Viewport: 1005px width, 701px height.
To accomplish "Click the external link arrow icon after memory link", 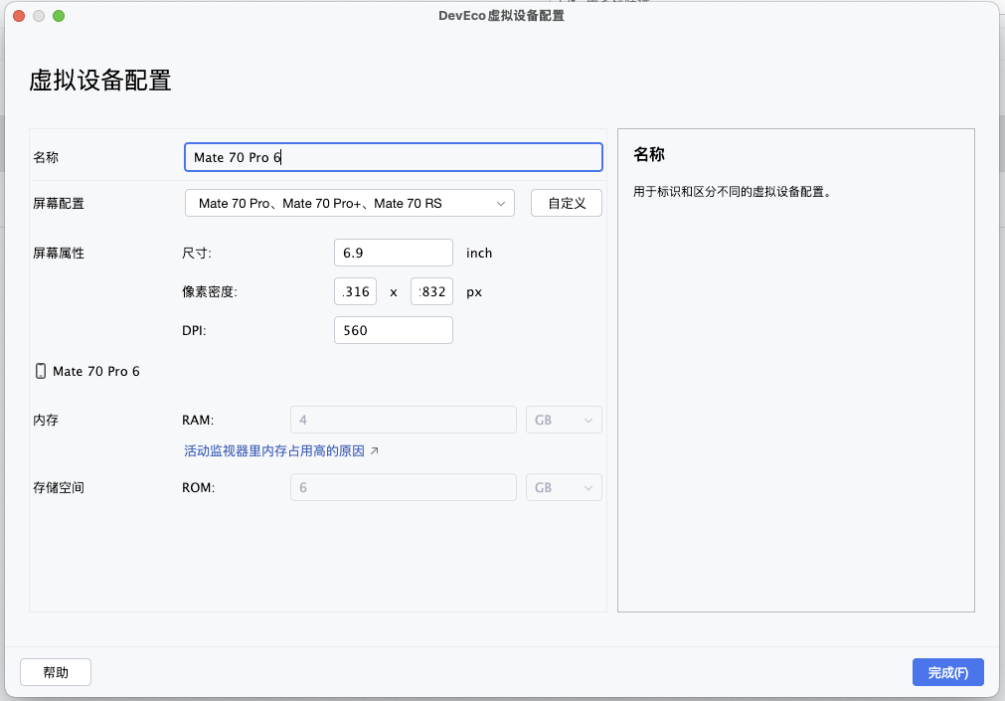I will click(x=375, y=450).
